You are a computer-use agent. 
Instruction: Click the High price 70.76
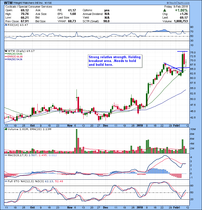25,14
